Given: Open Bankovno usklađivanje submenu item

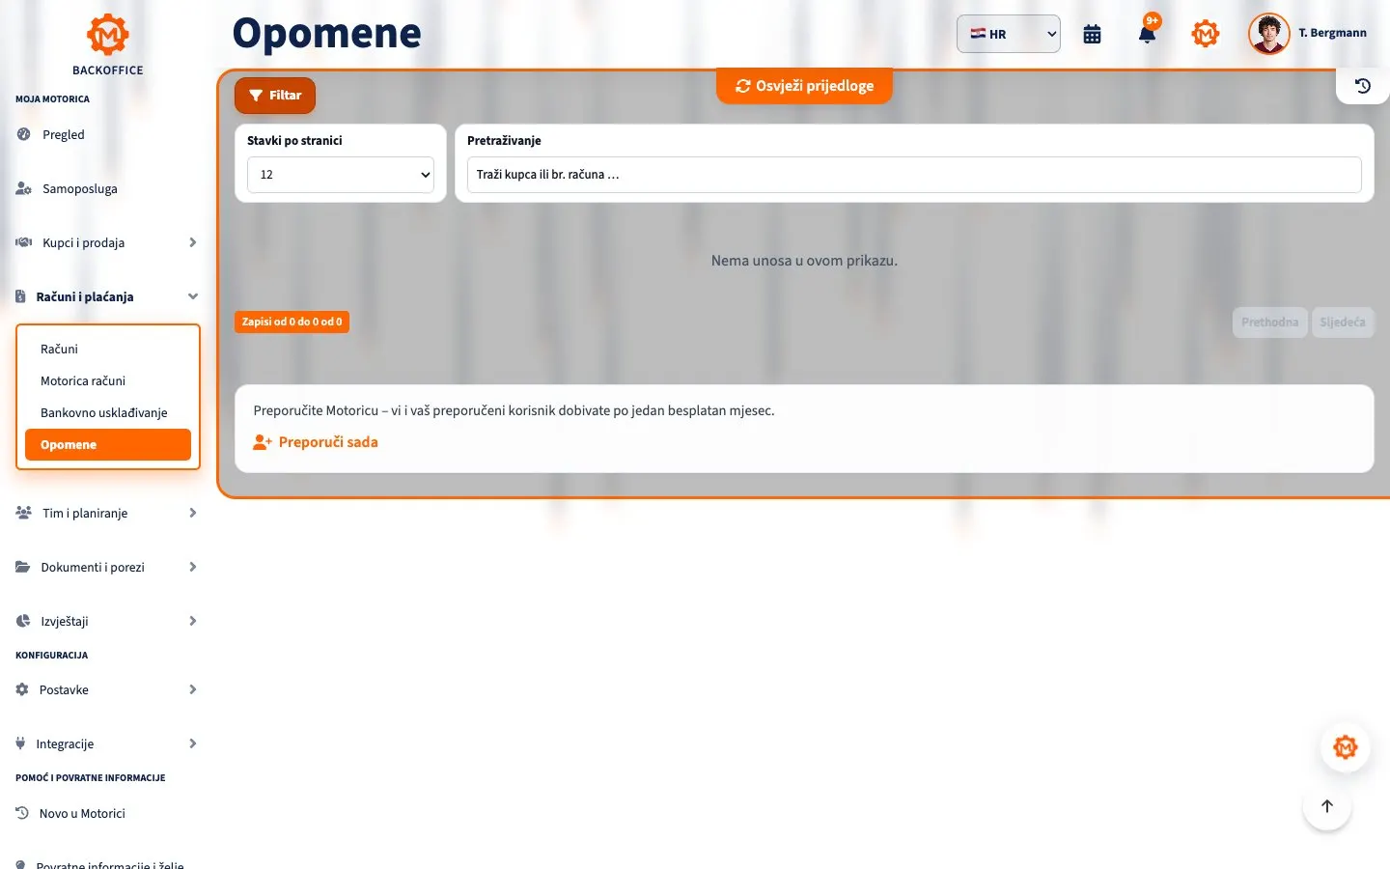Looking at the screenshot, I should tap(108, 412).
